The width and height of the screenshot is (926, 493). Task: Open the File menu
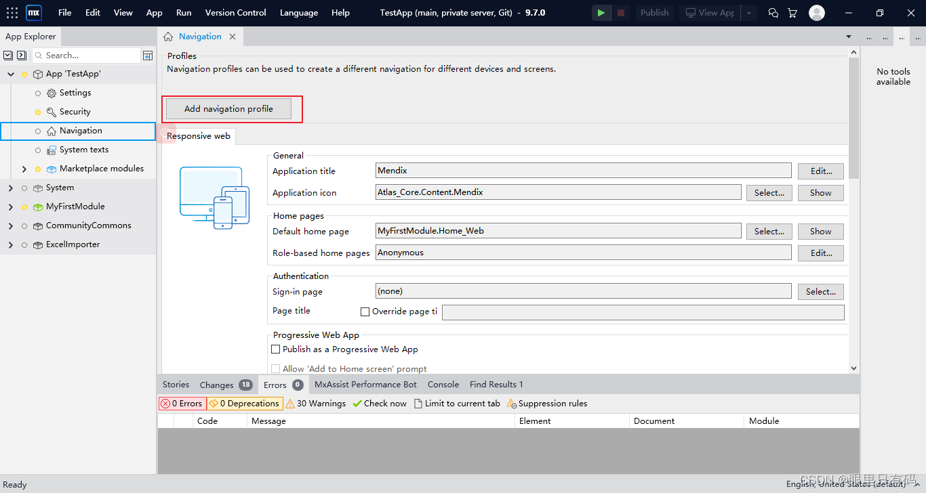65,13
